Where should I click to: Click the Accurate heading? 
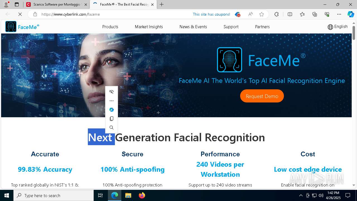click(45, 154)
